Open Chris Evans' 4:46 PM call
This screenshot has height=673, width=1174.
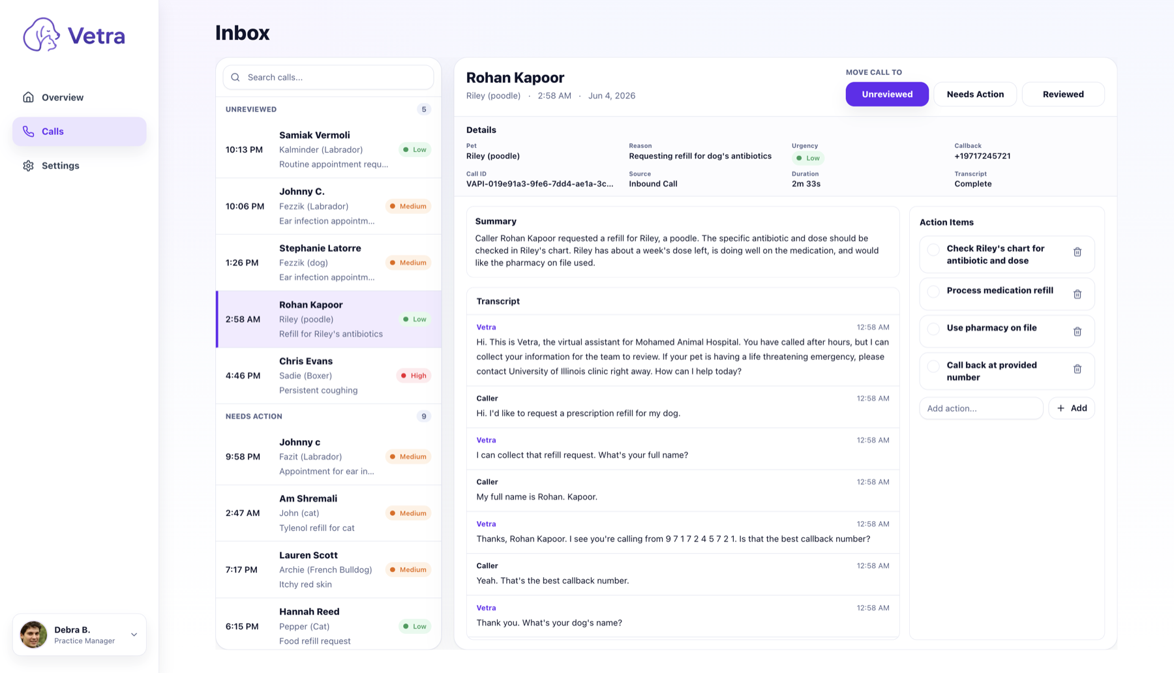click(x=329, y=376)
